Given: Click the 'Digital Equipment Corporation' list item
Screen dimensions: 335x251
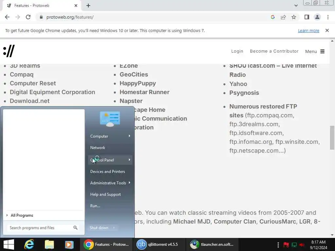Looking at the screenshot, I should coord(52,92).
